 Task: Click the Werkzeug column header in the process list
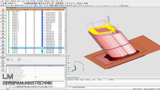coord(52,10)
